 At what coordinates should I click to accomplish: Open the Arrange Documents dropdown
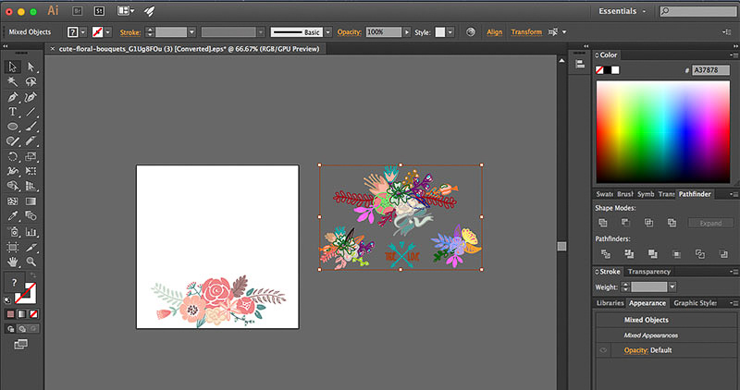click(x=126, y=11)
